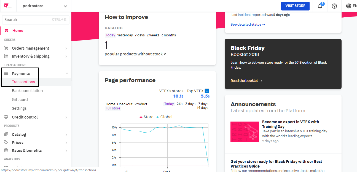The image size is (357, 172).
Task: Open Bank conciliation menu item
Action: click(27, 91)
